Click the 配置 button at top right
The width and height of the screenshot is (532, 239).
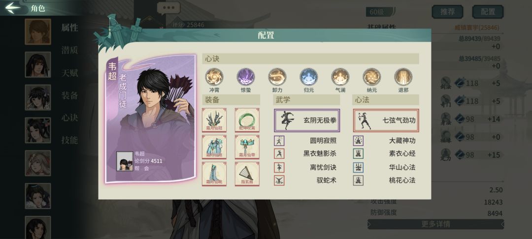point(488,12)
